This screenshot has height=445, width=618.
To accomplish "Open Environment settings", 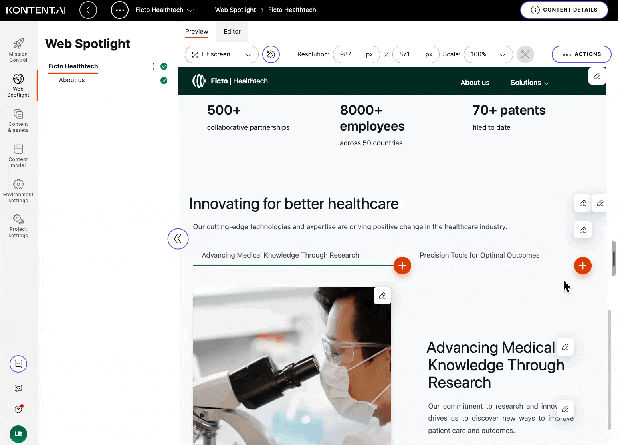I will 18,191.
